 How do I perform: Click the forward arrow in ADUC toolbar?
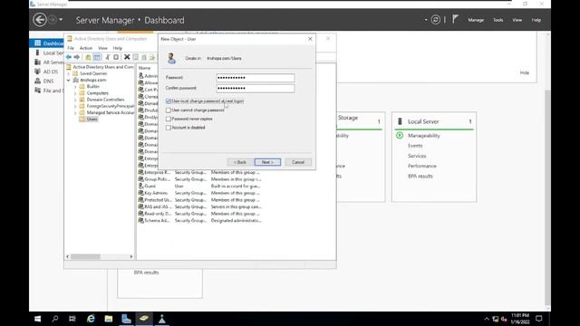(x=77, y=57)
